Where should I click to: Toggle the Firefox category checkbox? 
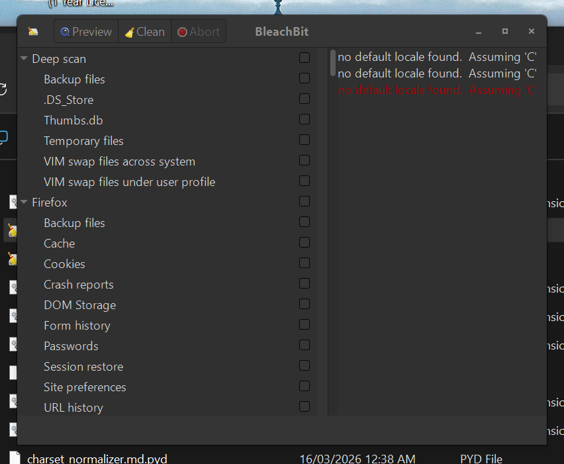click(x=305, y=201)
